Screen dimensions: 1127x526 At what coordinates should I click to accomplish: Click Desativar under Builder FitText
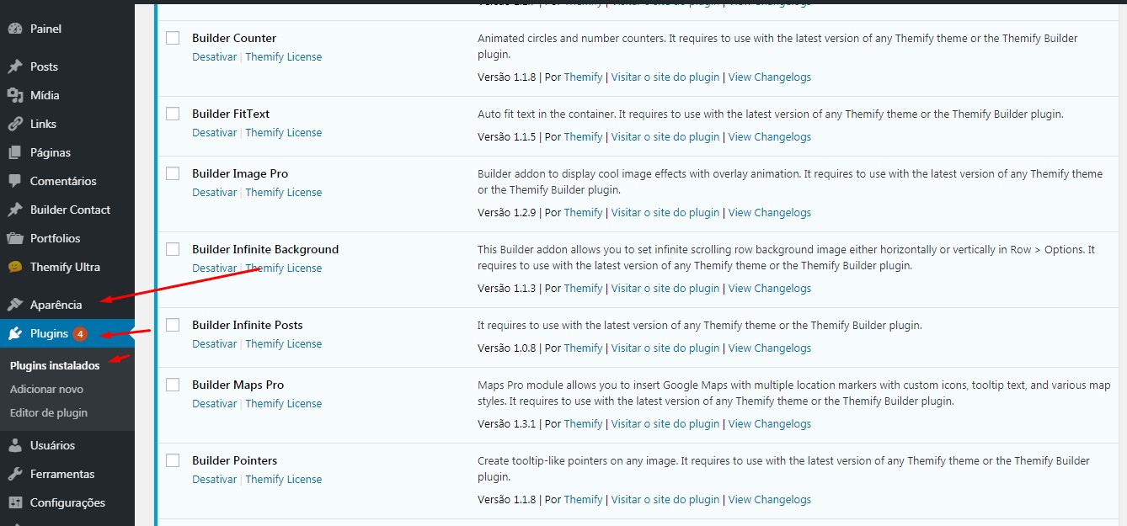pos(215,133)
